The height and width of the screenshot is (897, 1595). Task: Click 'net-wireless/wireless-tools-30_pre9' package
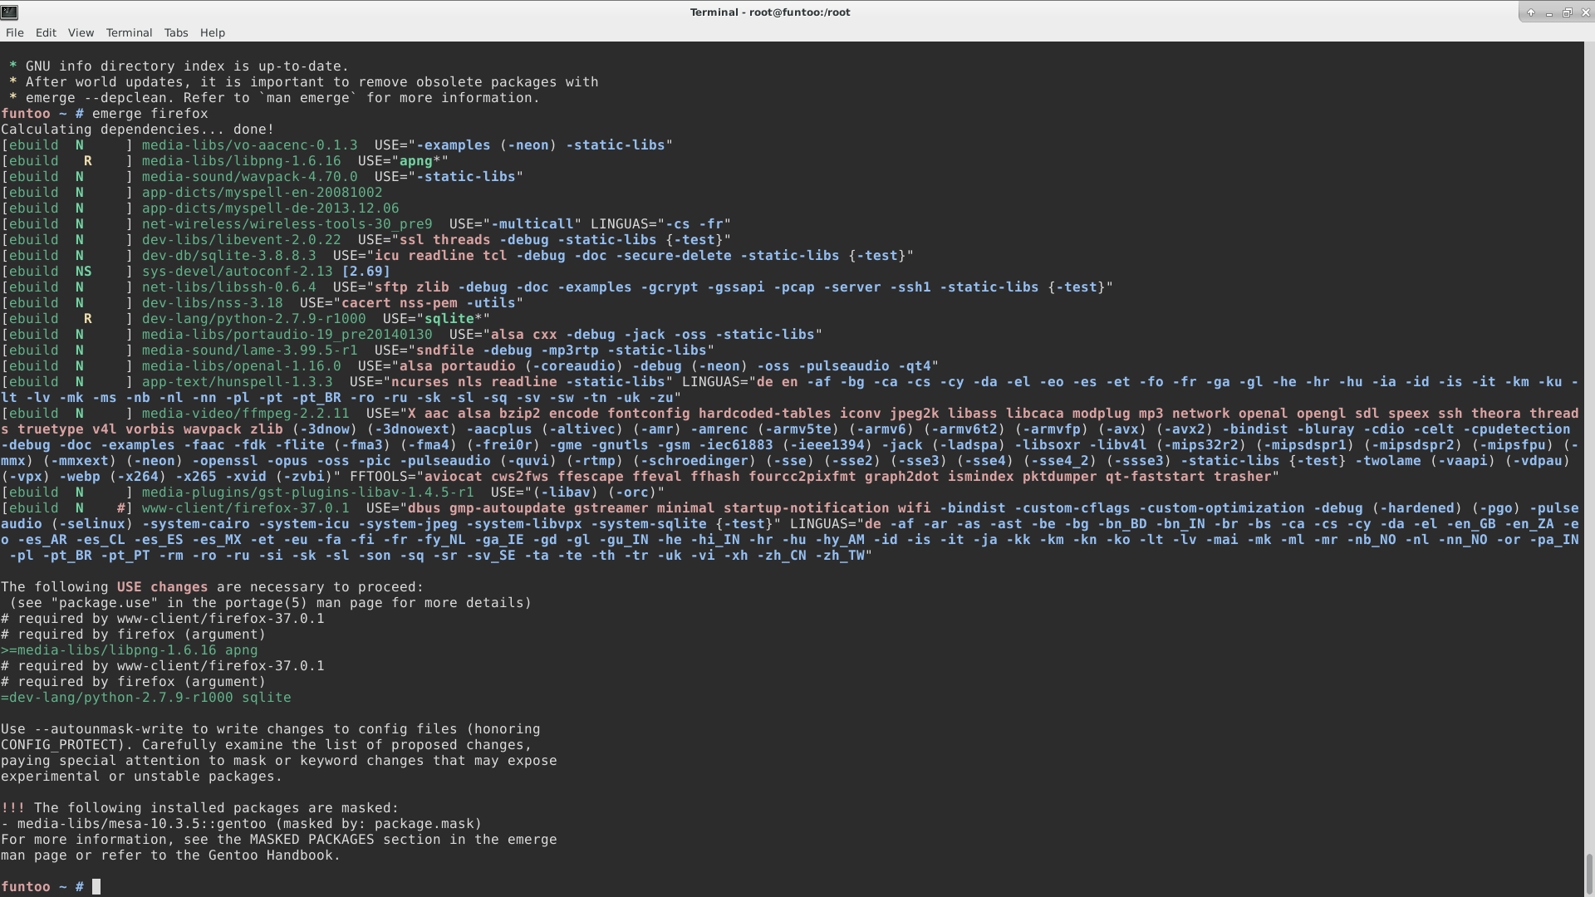click(287, 224)
